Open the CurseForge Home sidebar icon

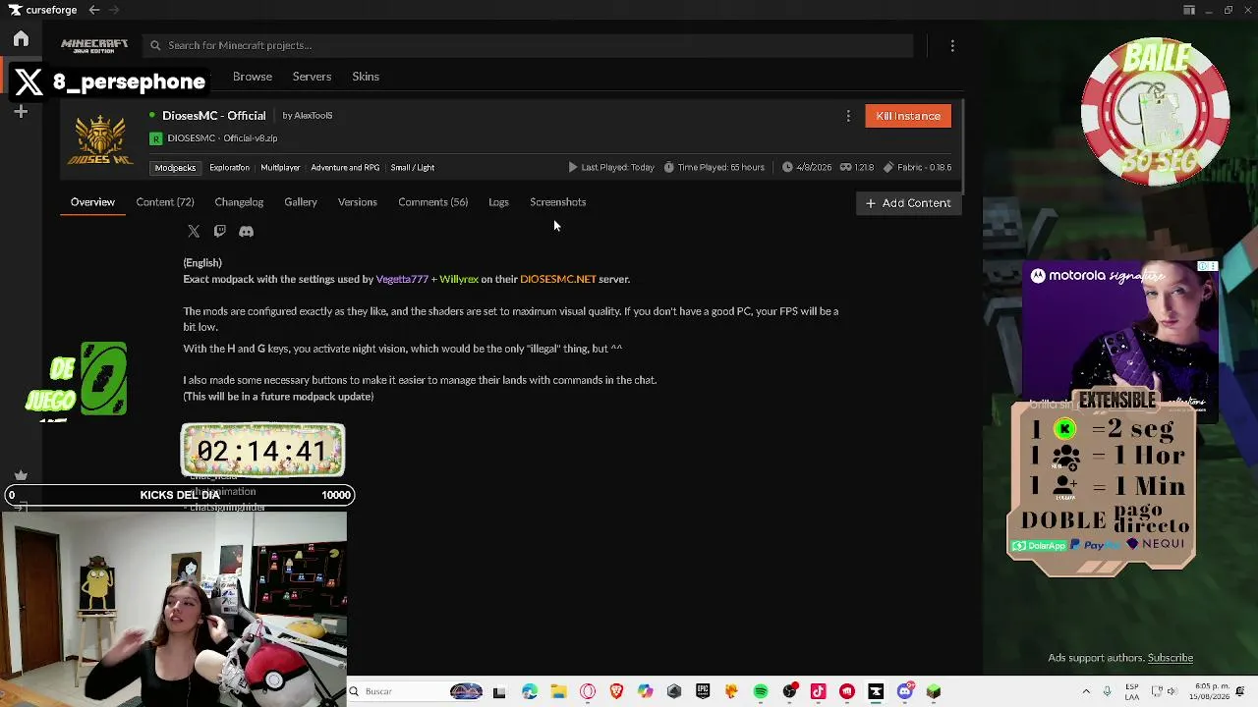click(21, 39)
